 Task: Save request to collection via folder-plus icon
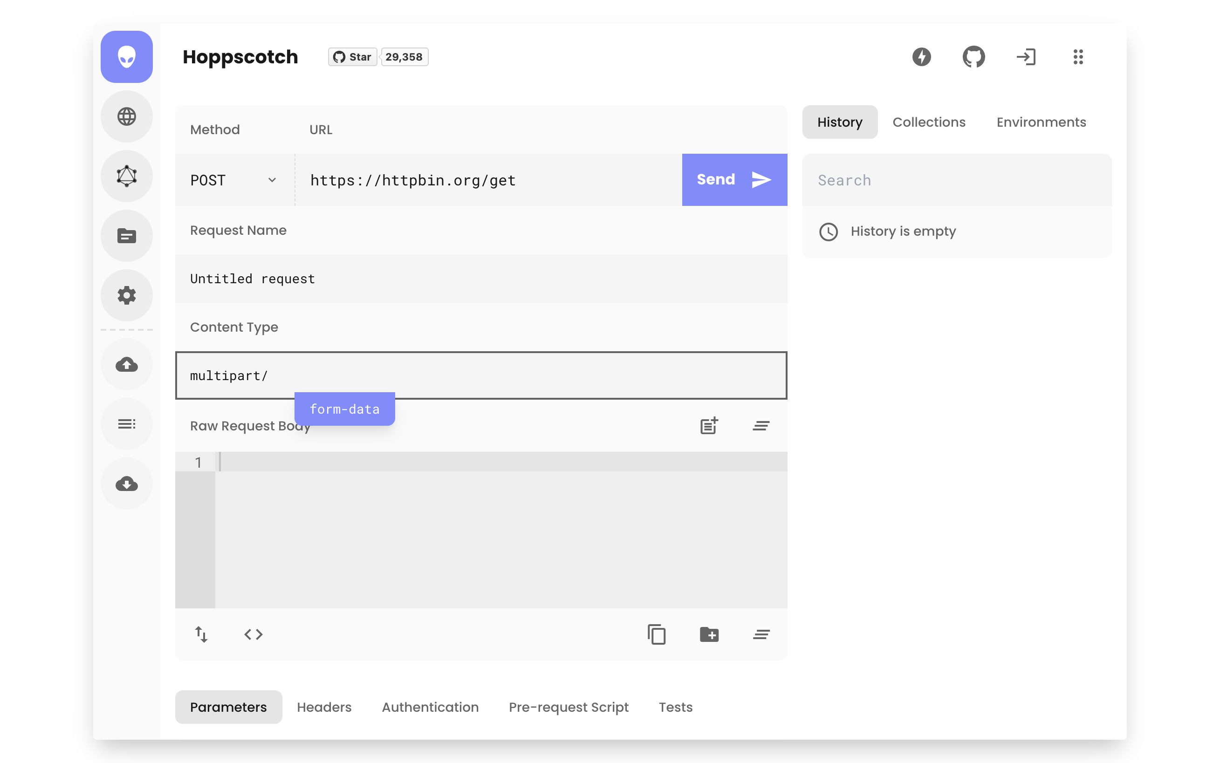[x=708, y=634]
